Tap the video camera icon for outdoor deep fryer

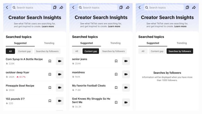tap(60, 74)
